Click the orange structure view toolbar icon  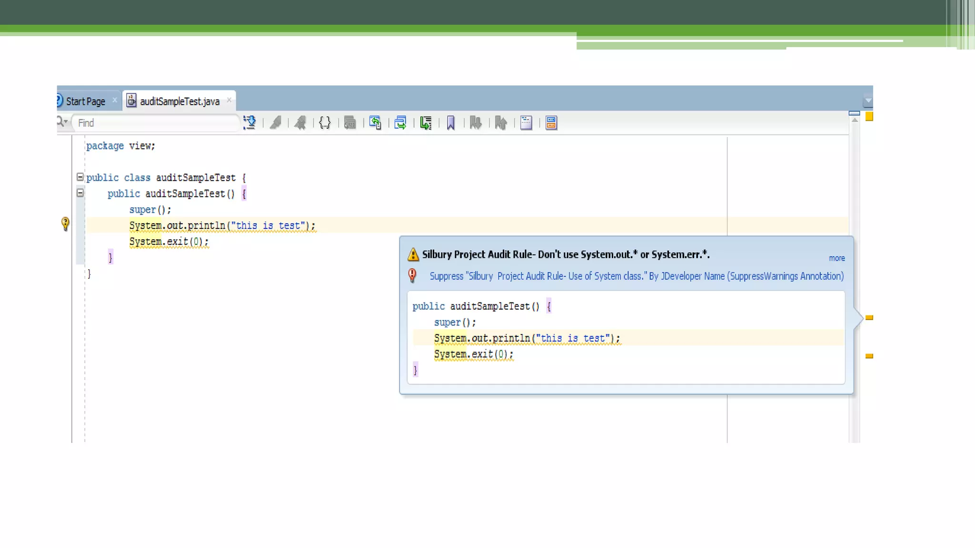(551, 123)
